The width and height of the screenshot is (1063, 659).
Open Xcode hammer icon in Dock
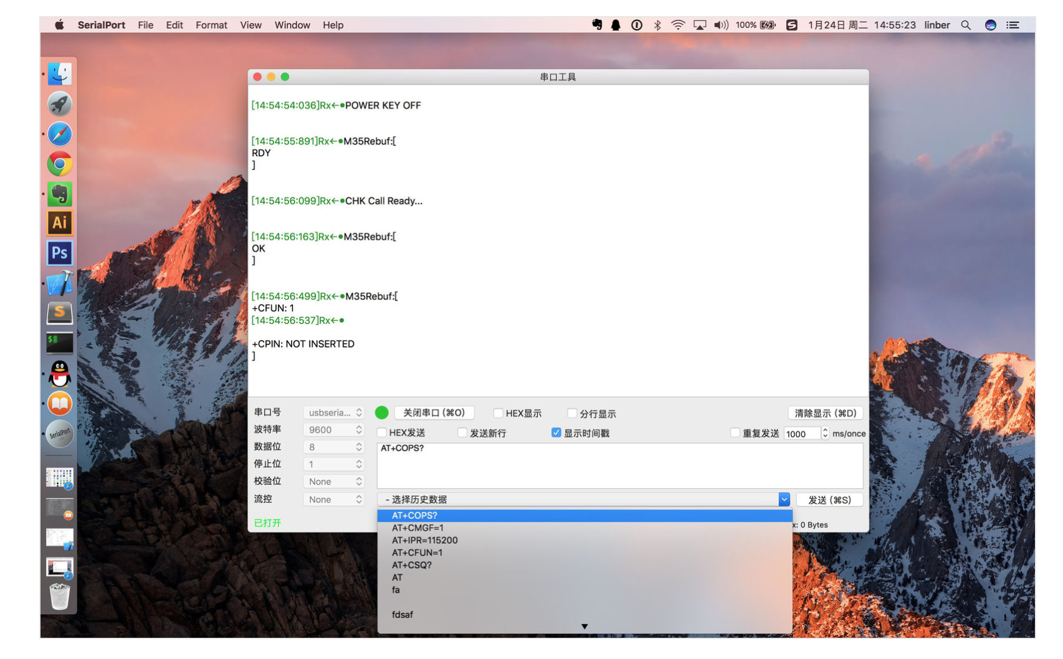click(x=60, y=283)
